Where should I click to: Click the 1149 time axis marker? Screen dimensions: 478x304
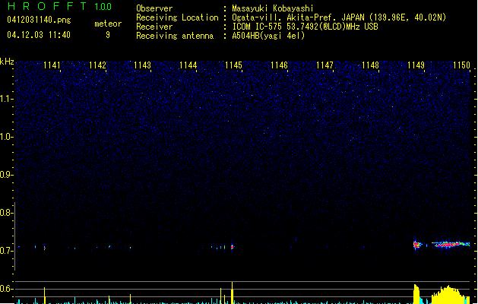point(416,65)
